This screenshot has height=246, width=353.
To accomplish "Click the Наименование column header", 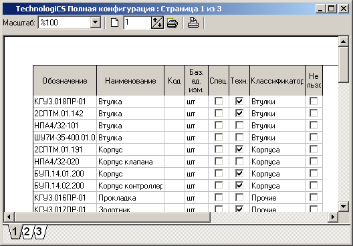I will (130, 81).
